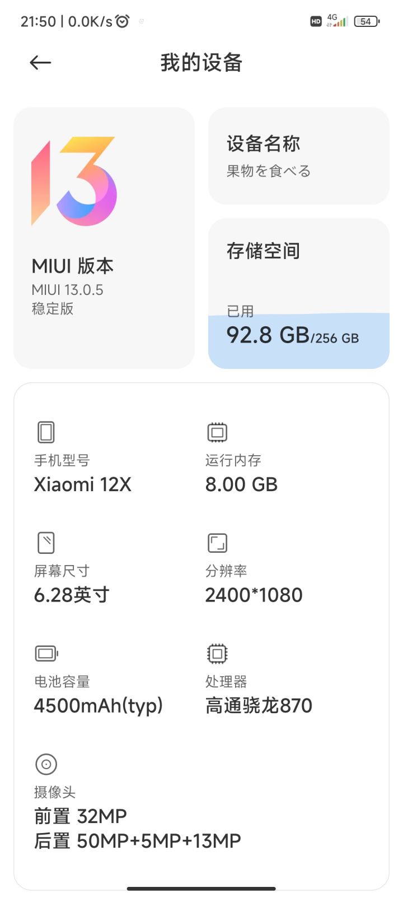The image size is (403, 897).
Task: Tap the 8.00 GB memory value
Action: pos(241,484)
